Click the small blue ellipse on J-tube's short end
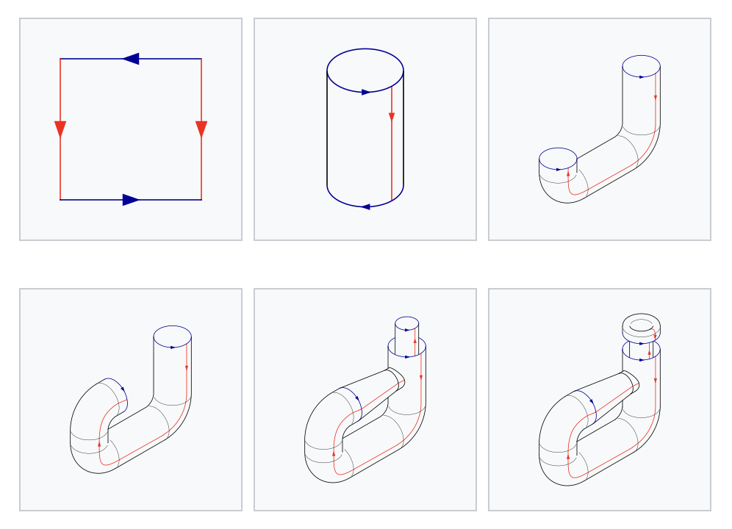The image size is (732, 529). [x=558, y=159]
